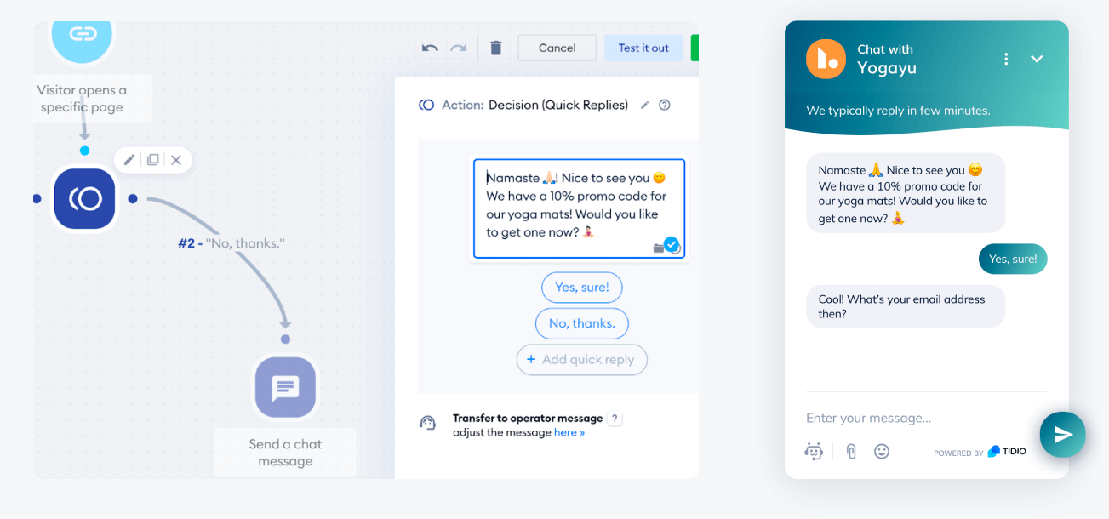The height and width of the screenshot is (519, 1109).
Task: Select the blue Decision node on canvas
Action: point(85,199)
